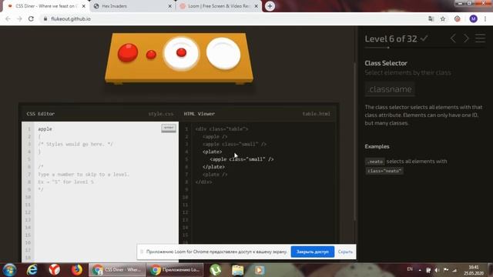Click the .neato example code

tap(375, 162)
